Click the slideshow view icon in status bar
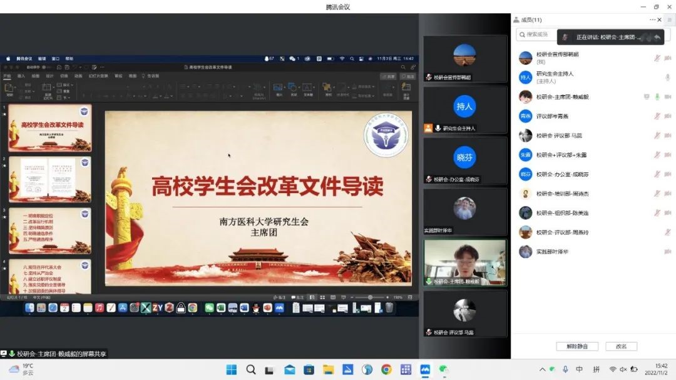676x380 pixels. [x=343, y=297]
